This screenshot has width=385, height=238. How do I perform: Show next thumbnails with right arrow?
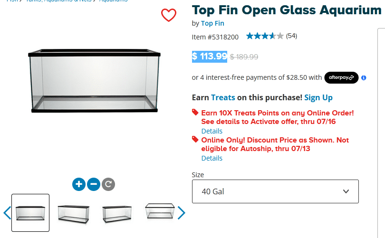tap(181, 212)
